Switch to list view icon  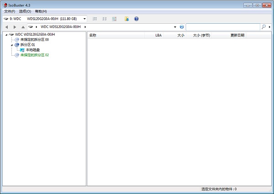point(95,19)
